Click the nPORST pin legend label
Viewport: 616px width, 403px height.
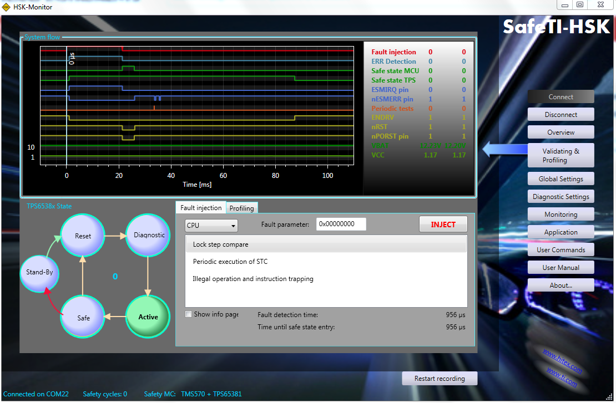390,136
